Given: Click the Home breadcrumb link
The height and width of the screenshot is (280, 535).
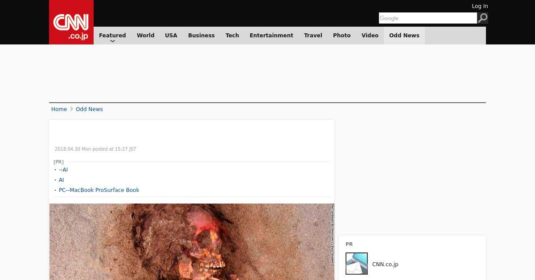Looking at the screenshot, I should (x=59, y=109).
